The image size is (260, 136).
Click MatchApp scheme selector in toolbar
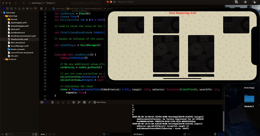pos(35,3)
